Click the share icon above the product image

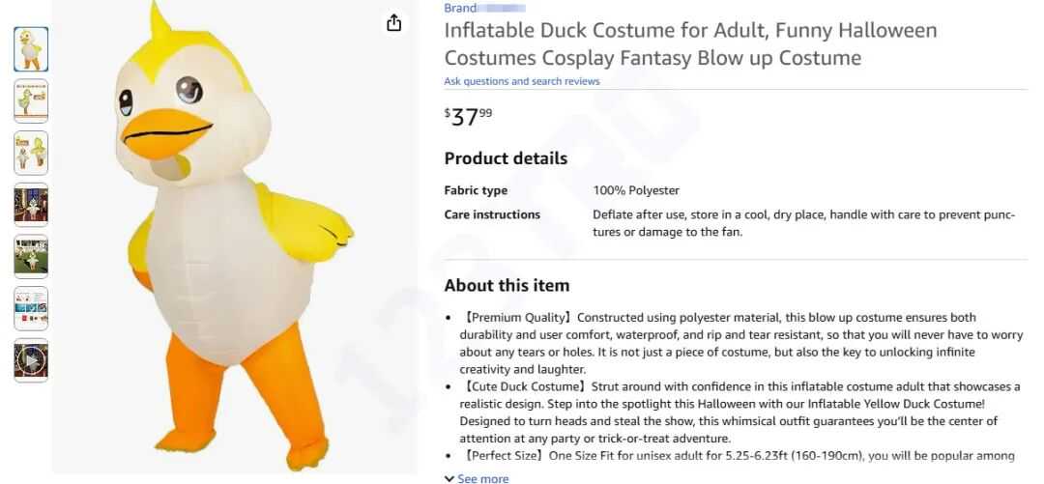click(x=393, y=23)
